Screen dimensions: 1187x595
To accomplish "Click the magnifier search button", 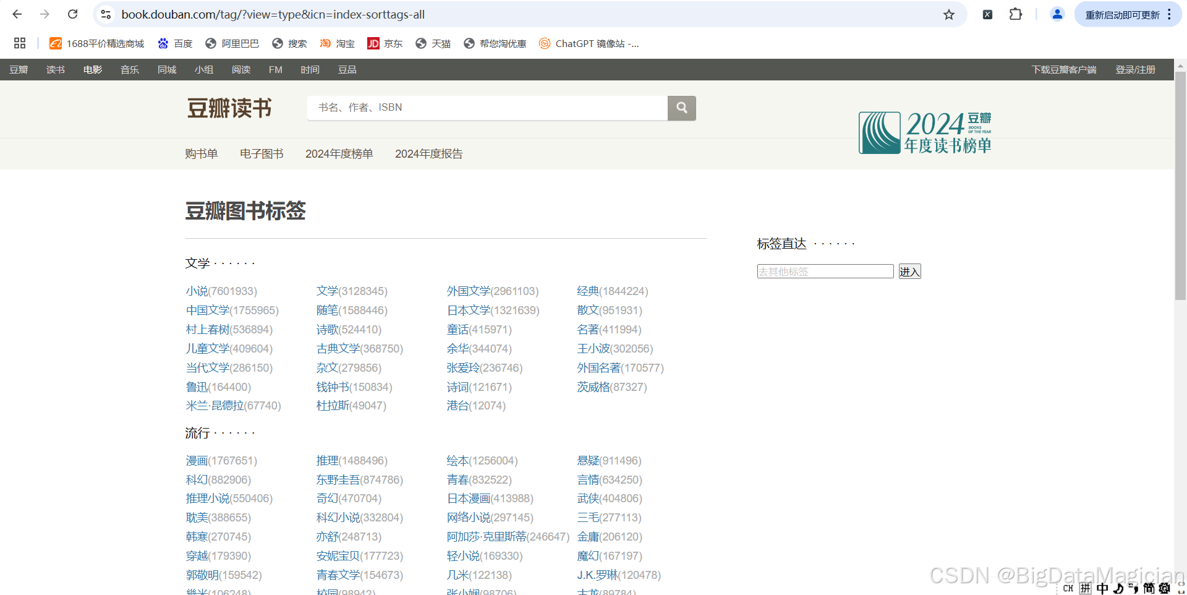I will pos(682,108).
